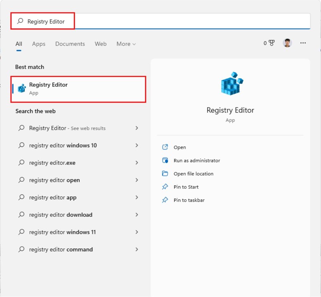Click magnifier icon beside 'registry editor windows 10'

21,145
